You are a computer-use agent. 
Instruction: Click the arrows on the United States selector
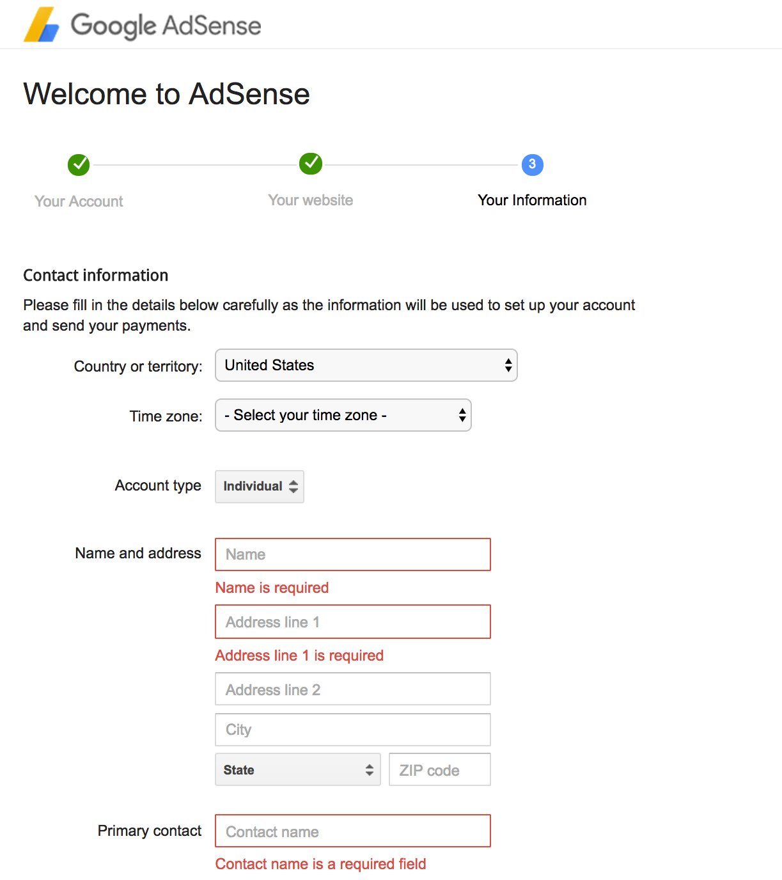tap(508, 365)
